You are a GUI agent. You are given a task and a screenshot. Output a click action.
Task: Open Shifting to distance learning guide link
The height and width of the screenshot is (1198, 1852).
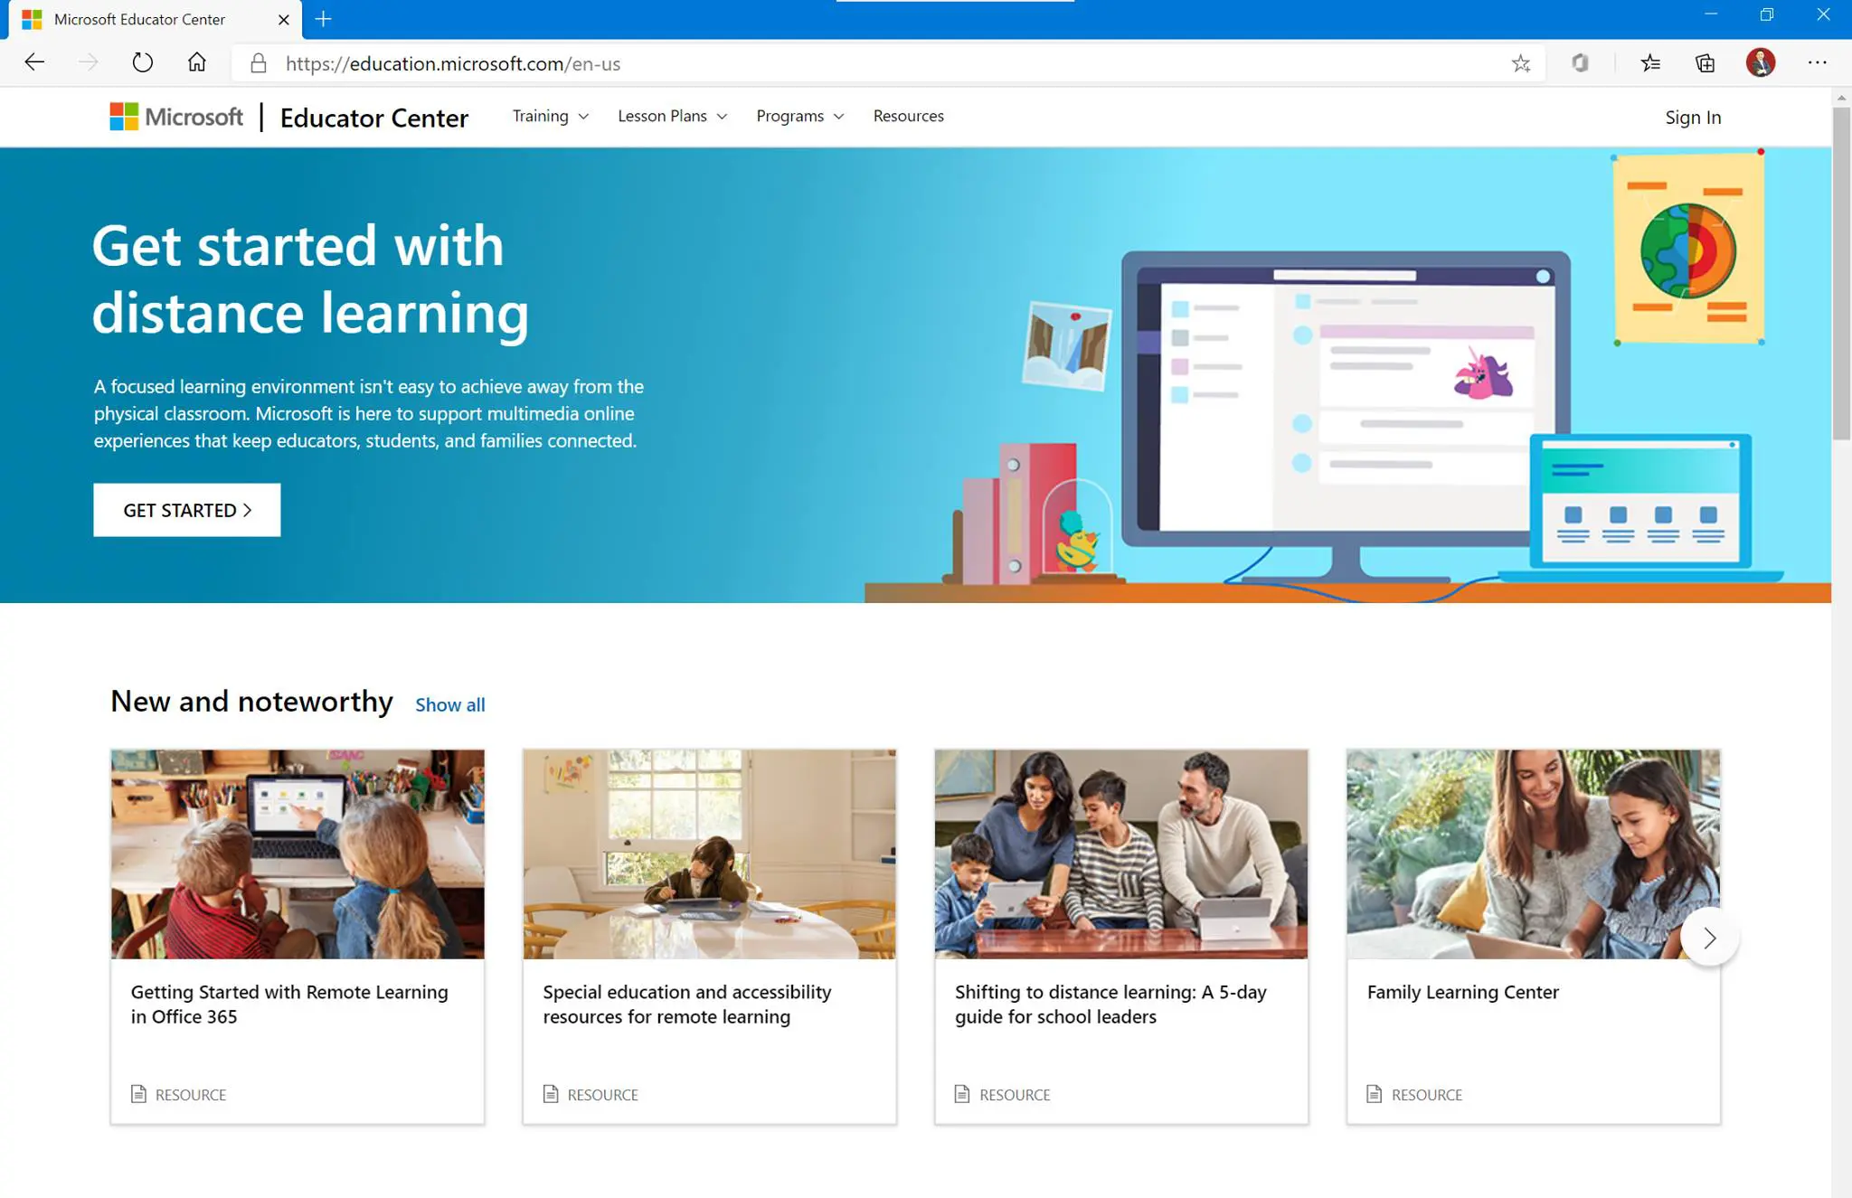[1110, 1004]
